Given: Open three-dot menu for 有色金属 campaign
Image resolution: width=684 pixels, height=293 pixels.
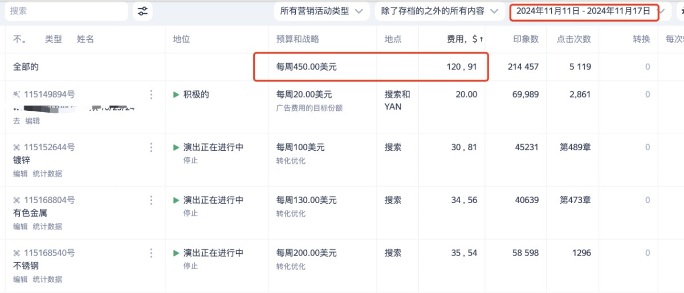Looking at the screenshot, I should point(151,200).
